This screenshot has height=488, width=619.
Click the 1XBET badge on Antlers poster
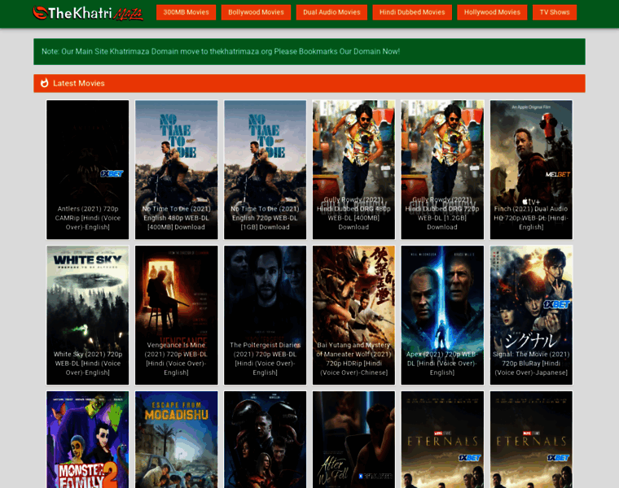click(112, 173)
